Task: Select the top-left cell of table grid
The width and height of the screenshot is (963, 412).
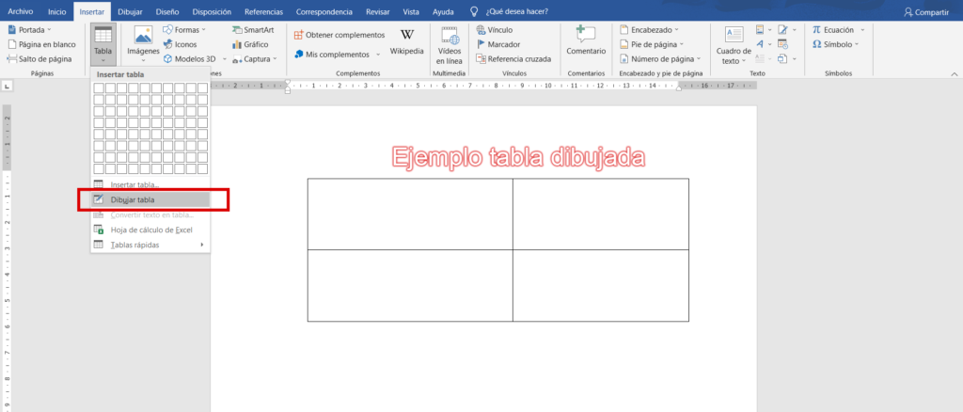Action: pos(100,88)
